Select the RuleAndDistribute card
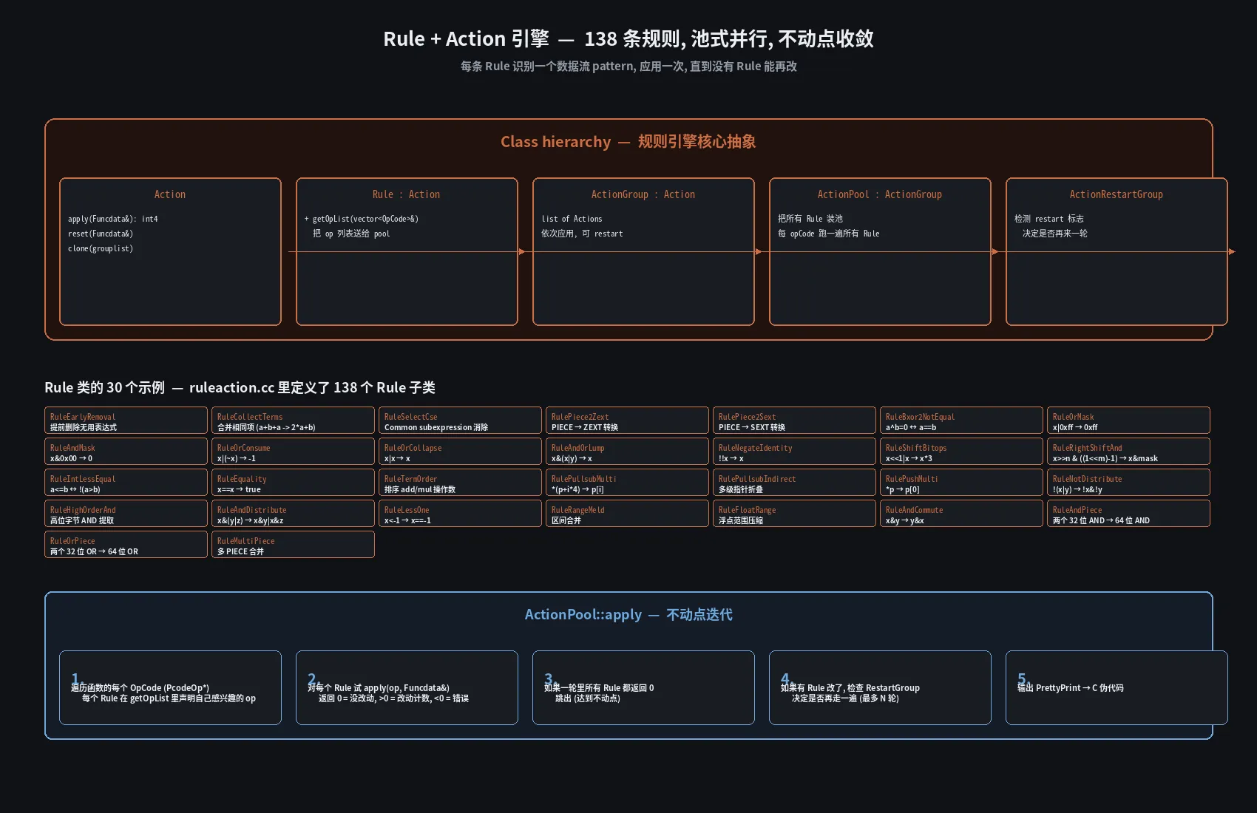 (x=293, y=514)
